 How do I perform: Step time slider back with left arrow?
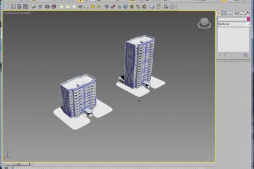4,164
